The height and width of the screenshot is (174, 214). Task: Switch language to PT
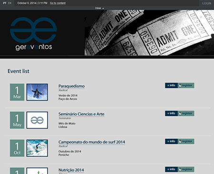(5, 3)
